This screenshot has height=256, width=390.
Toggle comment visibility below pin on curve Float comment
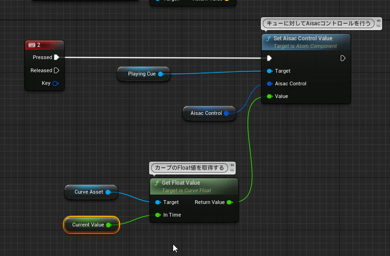click(232, 170)
